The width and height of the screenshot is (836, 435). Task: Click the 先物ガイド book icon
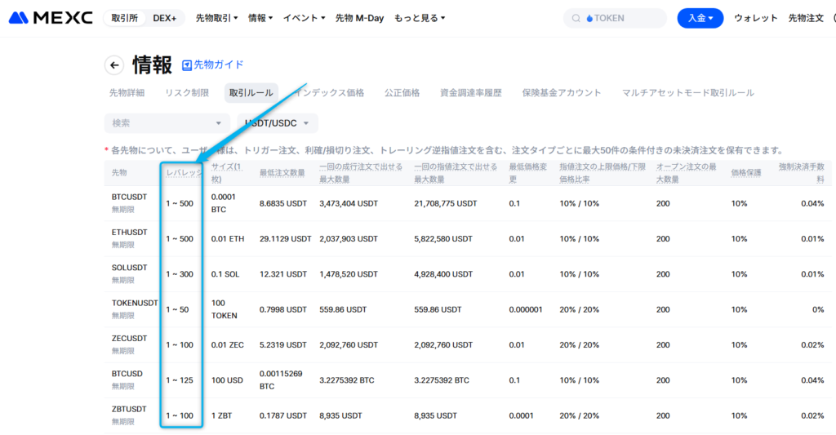(187, 65)
